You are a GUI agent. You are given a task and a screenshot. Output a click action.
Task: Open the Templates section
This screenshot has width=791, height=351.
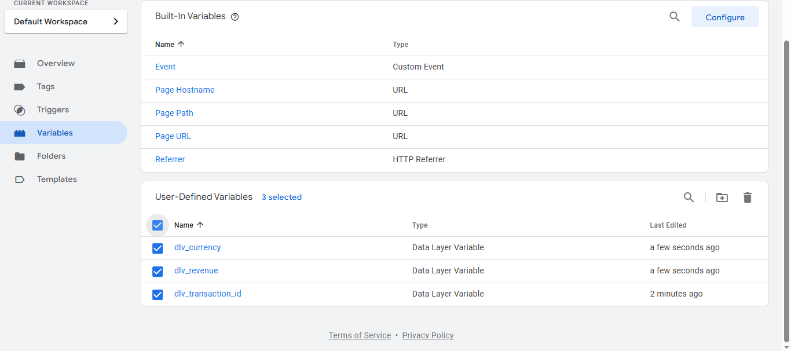tap(57, 180)
